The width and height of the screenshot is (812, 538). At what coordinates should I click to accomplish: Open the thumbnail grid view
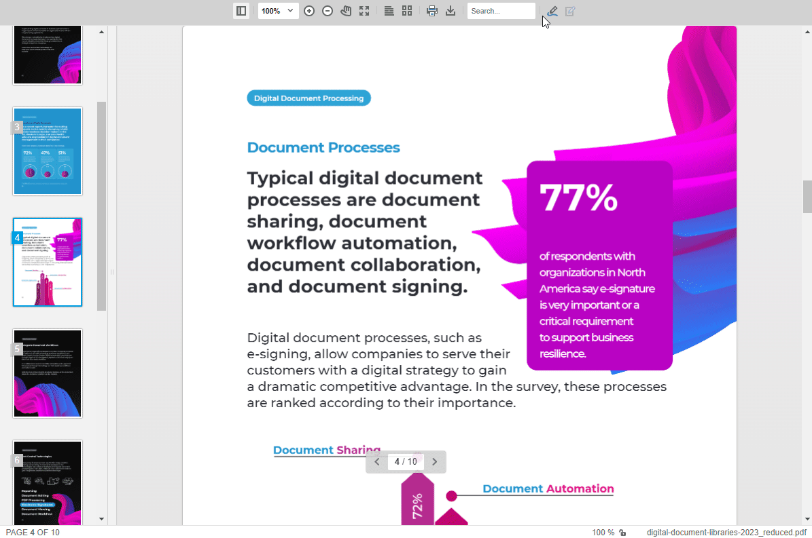407,11
